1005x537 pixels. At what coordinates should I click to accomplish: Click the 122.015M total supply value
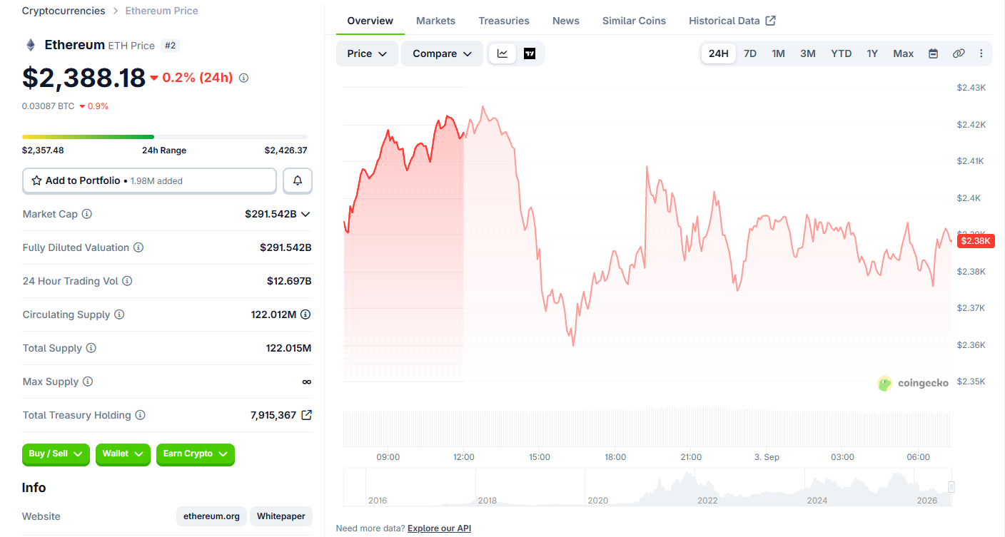click(x=288, y=348)
